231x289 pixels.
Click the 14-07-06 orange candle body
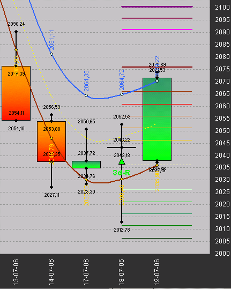51,142
